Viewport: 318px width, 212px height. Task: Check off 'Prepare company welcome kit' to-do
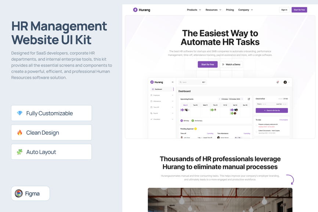[x=257, y=125]
